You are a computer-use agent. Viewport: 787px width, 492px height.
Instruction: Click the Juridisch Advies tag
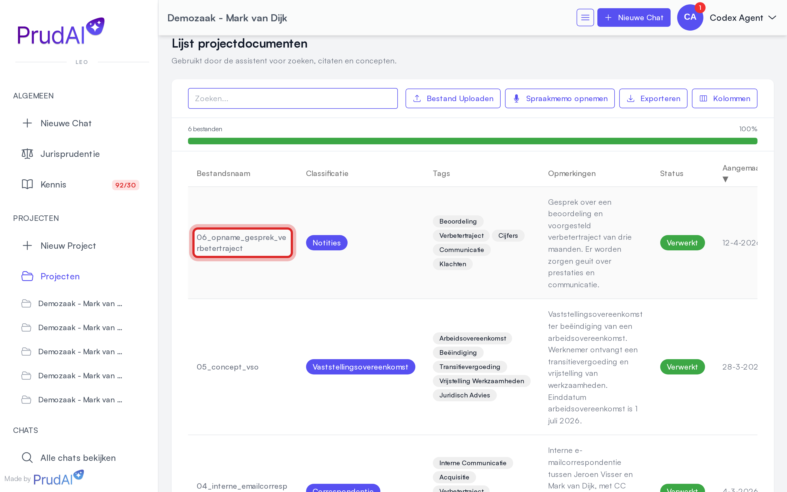[464, 395]
